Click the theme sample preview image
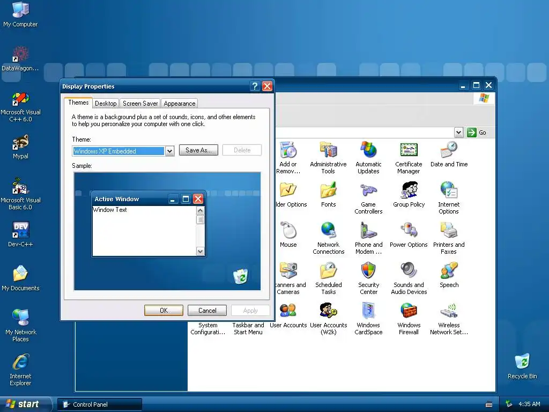 (167, 231)
